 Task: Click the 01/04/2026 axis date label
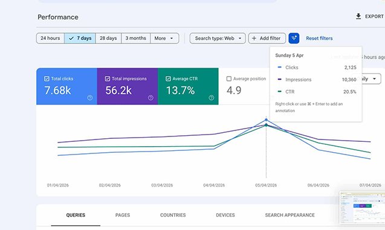pyautogui.click(x=57, y=185)
